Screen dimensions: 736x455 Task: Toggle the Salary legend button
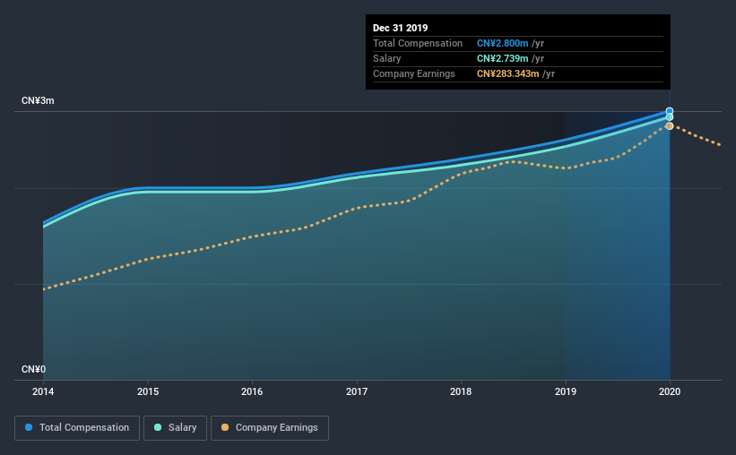(175, 428)
